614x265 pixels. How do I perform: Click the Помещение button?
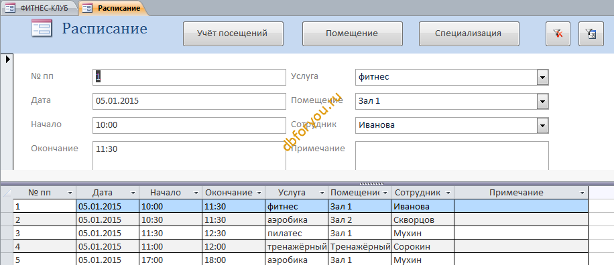coord(352,33)
